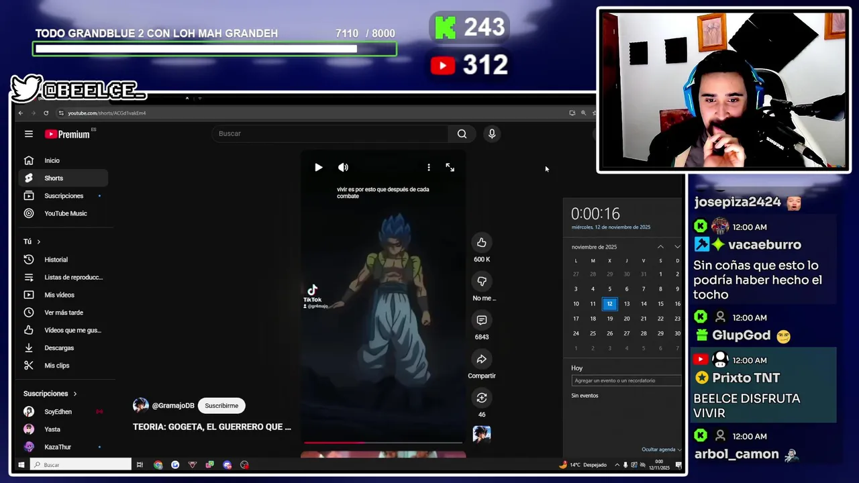Image resolution: width=859 pixels, height=483 pixels.
Task: Click the noviembre de 2025 month header
Action: click(594, 247)
